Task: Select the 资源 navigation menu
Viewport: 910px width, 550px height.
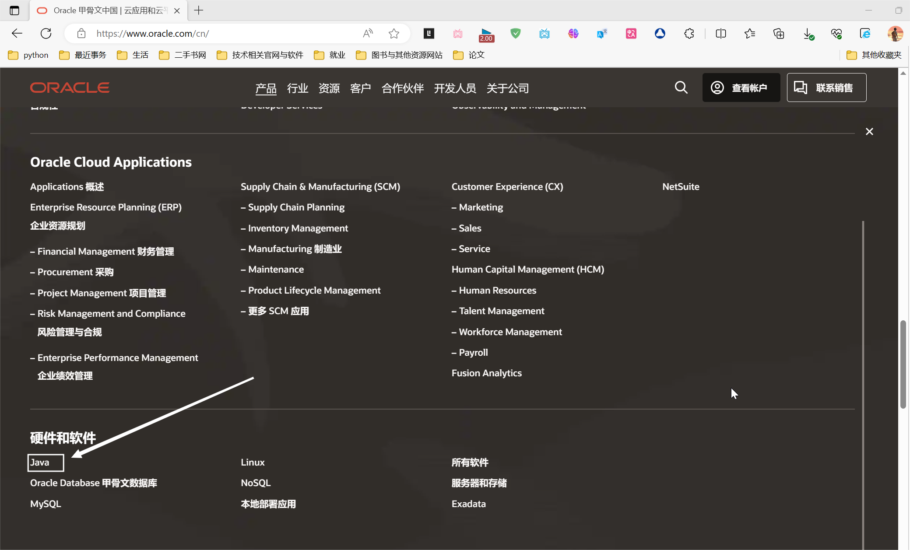Action: point(329,88)
